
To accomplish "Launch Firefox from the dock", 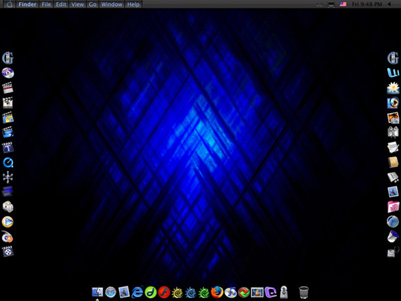I will [217, 292].
